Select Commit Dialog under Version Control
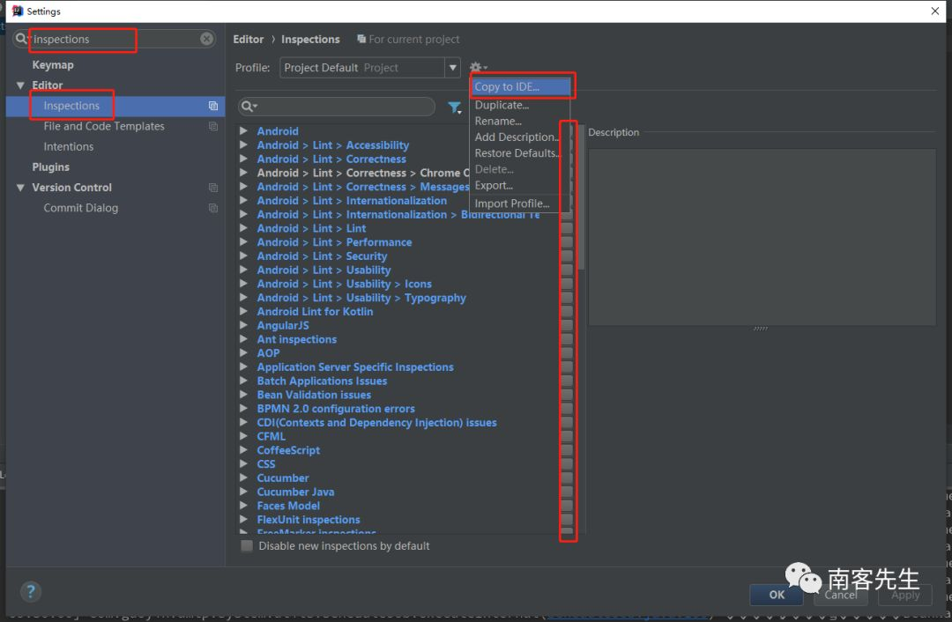The height and width of the screenshot is (622, 952). [x=81, y=208]
